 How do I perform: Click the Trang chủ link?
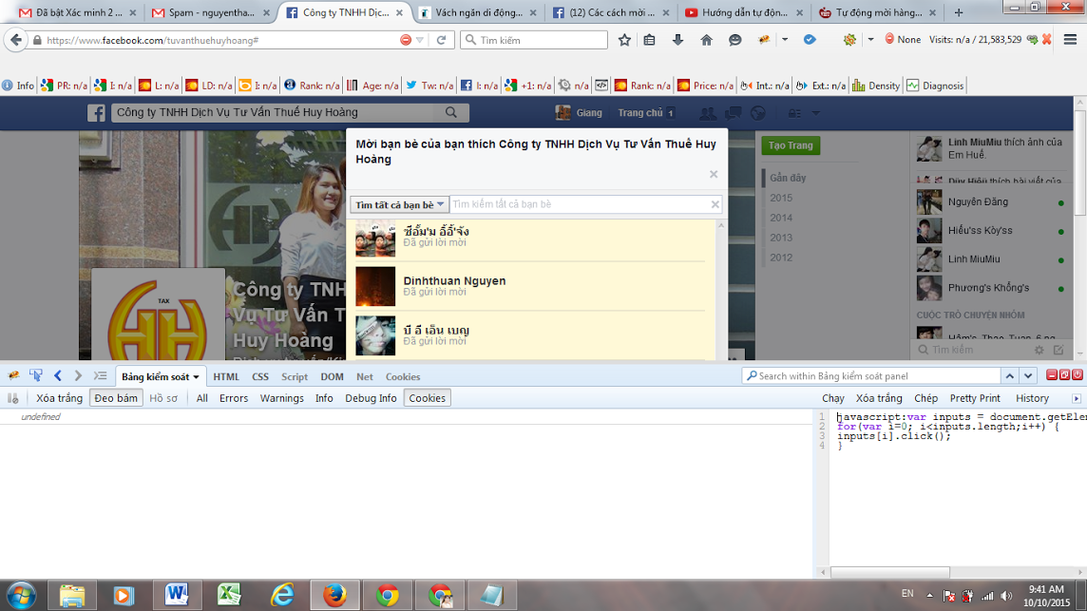click(x=639, y=113)
